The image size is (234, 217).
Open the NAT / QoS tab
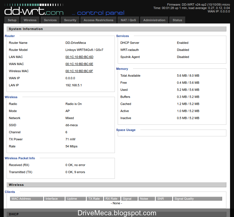tap(128, 20)
